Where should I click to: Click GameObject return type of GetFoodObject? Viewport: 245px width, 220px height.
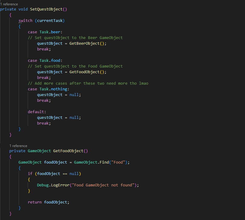click(39, 151)
